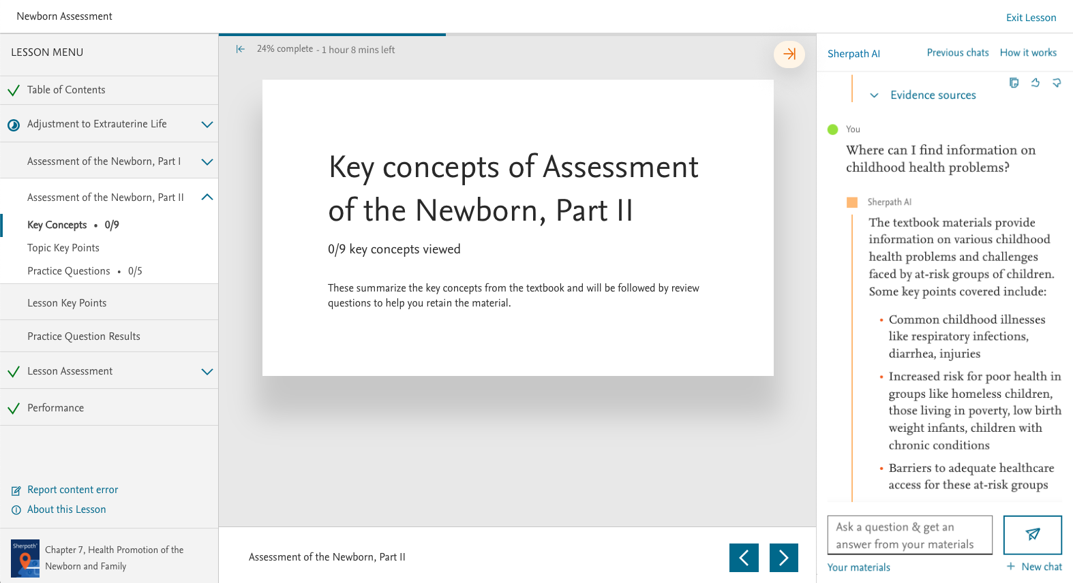The image size is (1073, 583).
Task: Give thumbs up on AI response
Action: pos(1035,82)
